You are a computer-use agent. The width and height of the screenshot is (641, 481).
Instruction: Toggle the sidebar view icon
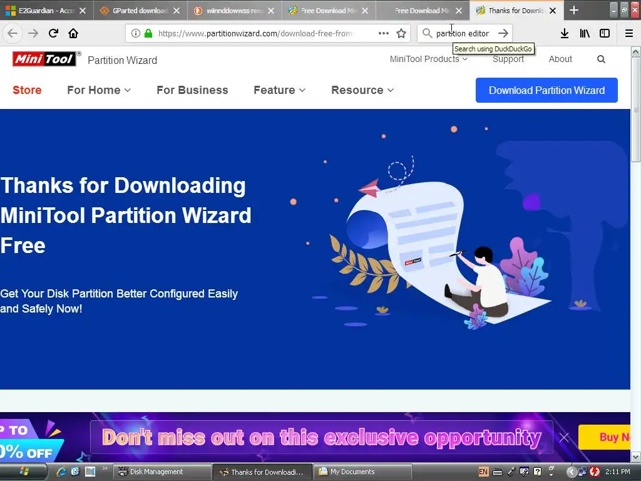tap(605, 34)
